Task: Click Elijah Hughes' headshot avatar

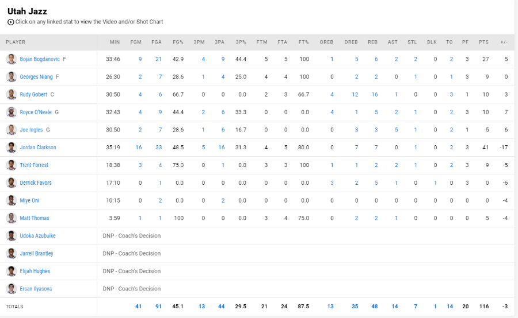Action: pyautogui.click(x=12, y=271)
